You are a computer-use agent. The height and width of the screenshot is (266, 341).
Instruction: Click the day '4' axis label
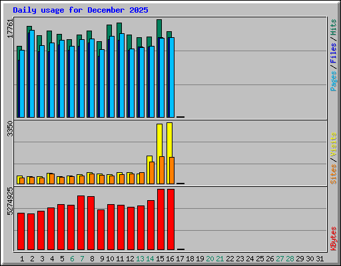point(52,259)
